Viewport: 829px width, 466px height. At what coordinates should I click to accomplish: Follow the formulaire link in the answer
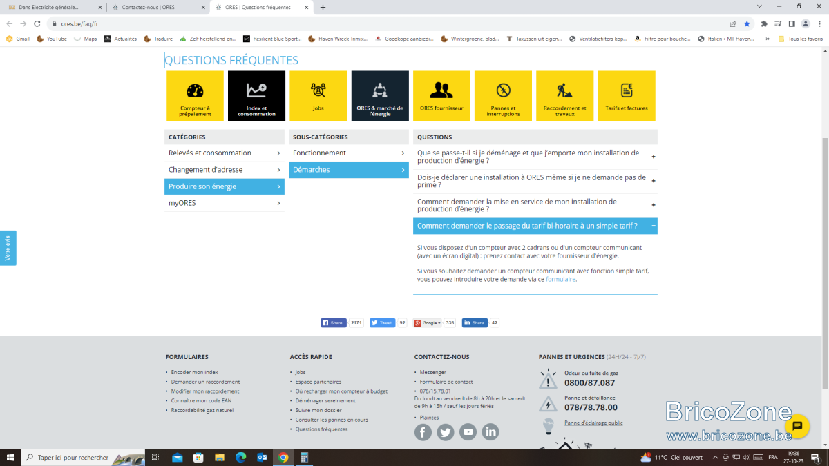[560, 279]
